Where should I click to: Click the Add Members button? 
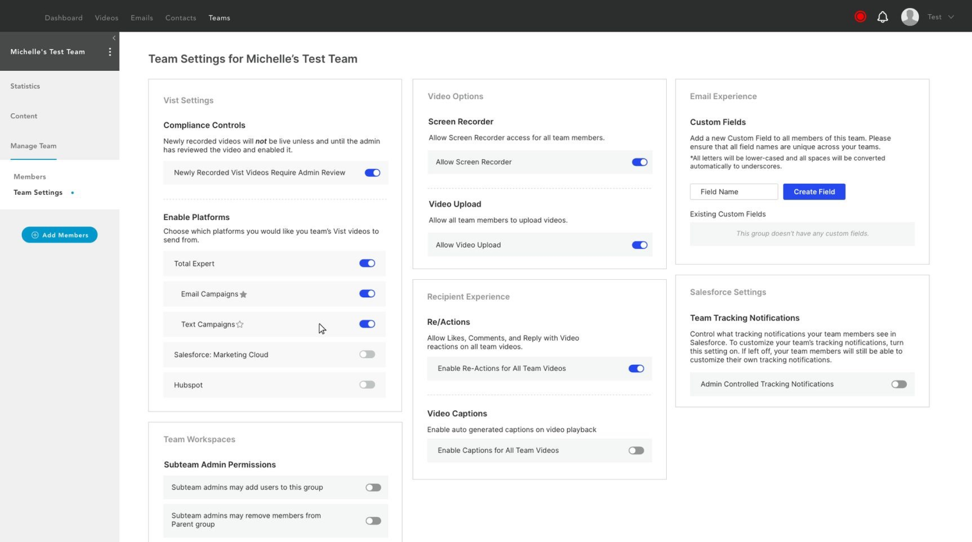tap(59, 234)
